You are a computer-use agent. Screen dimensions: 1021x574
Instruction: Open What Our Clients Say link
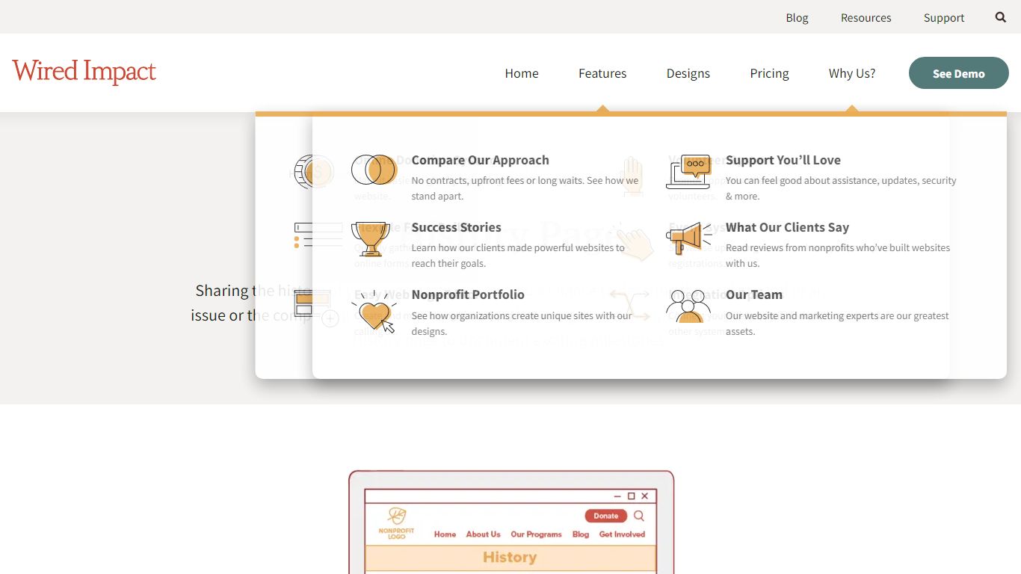pos(787,227)
